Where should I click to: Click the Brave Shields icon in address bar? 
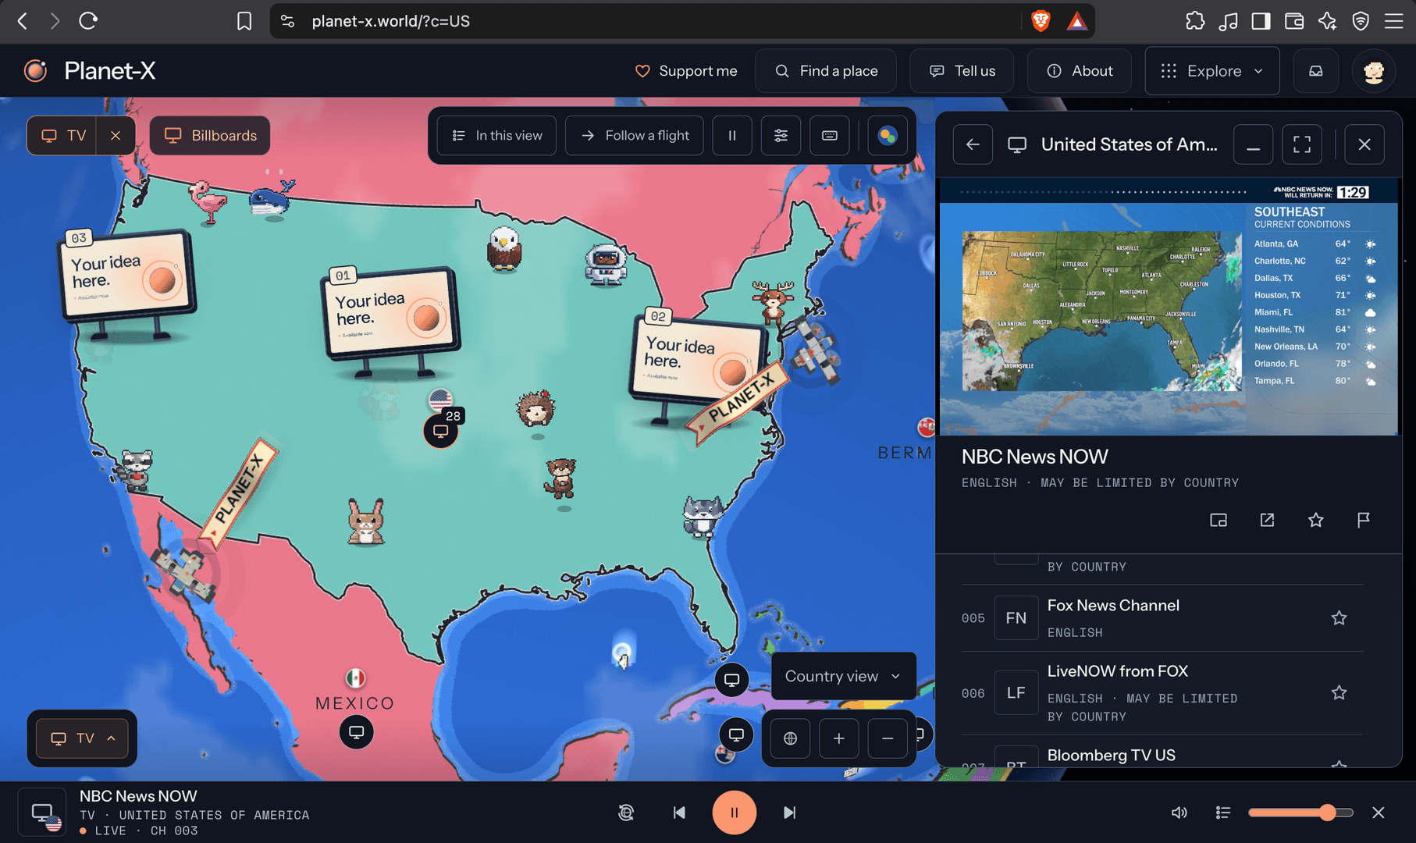click(x=1041, y=21)
